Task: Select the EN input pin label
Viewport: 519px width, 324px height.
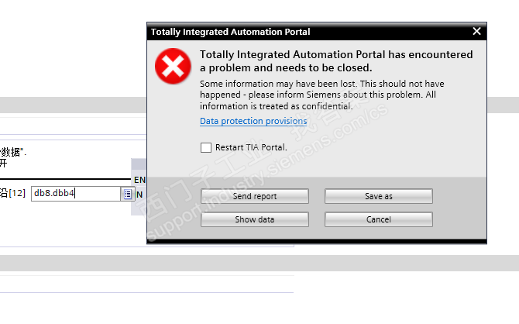Action: point(139,180)
